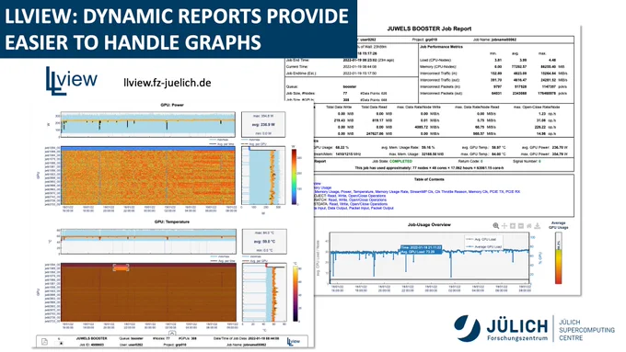Screen dimensions: 626x352
Task: Toggle Average GPU Load legend entry
Action: [484, 246]
